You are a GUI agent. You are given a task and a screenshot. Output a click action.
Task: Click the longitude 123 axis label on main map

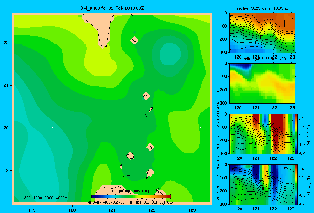pyautogui.click(x=192, y=210)
